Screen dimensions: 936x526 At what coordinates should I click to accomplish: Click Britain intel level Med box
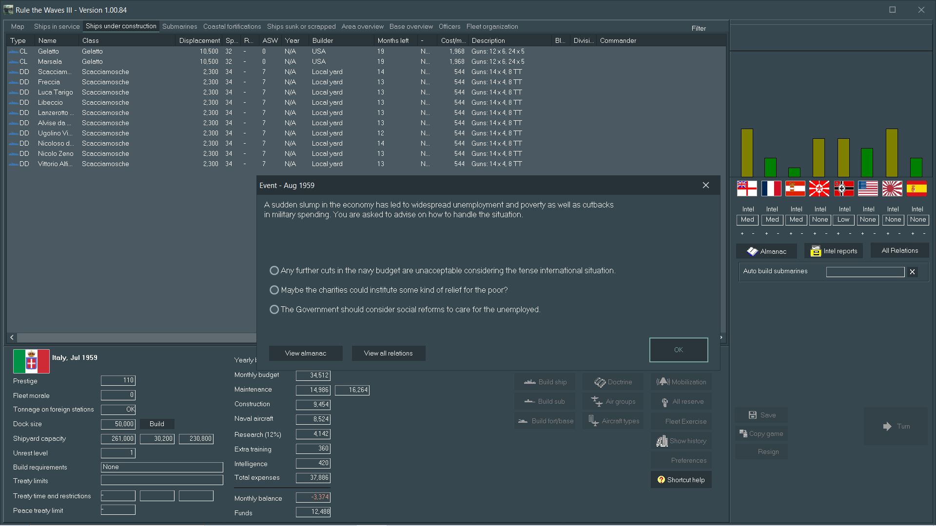click(747, 220)
